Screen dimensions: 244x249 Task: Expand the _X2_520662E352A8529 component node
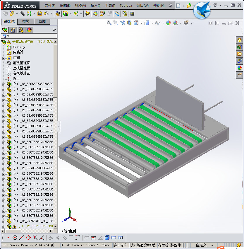point(4,85)
